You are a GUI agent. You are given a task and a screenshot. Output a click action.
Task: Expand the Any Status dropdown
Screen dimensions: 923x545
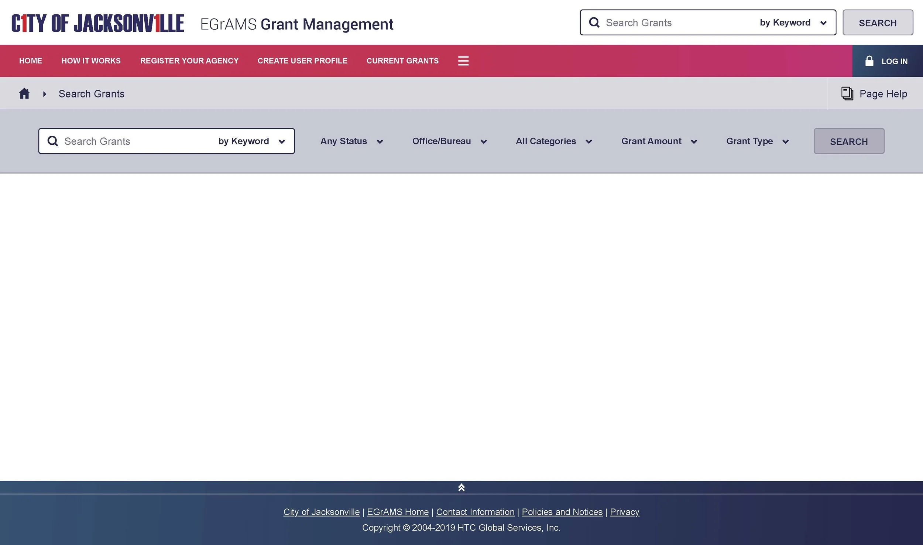351,141
